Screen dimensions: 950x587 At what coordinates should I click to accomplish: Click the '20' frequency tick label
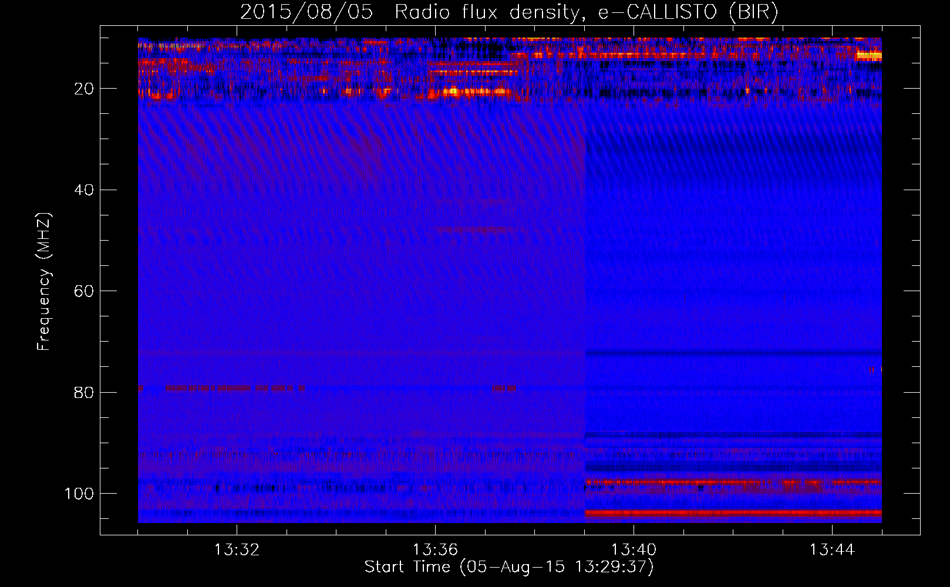(85, 89)
